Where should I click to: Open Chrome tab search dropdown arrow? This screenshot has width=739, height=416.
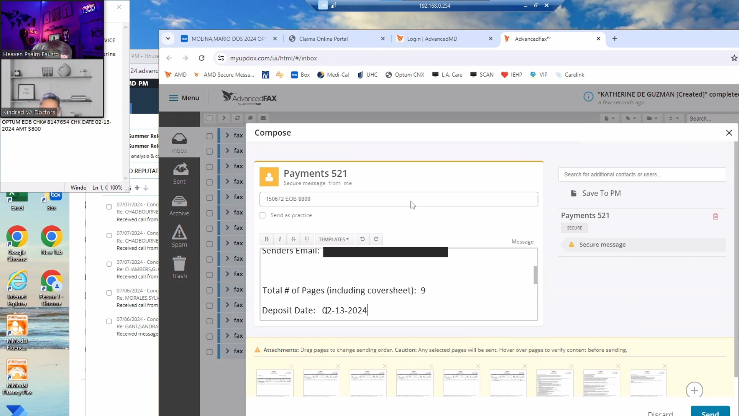[168, 39]
